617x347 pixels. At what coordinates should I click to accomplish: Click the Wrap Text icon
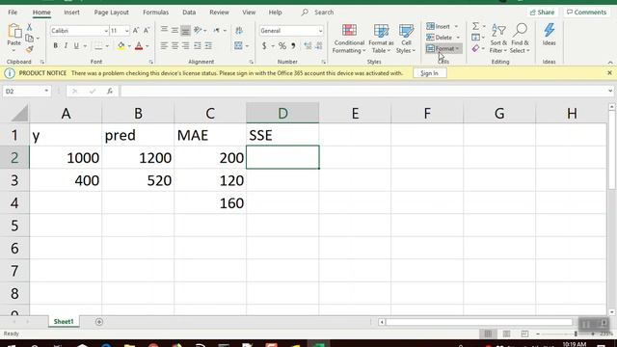[239, 31]
